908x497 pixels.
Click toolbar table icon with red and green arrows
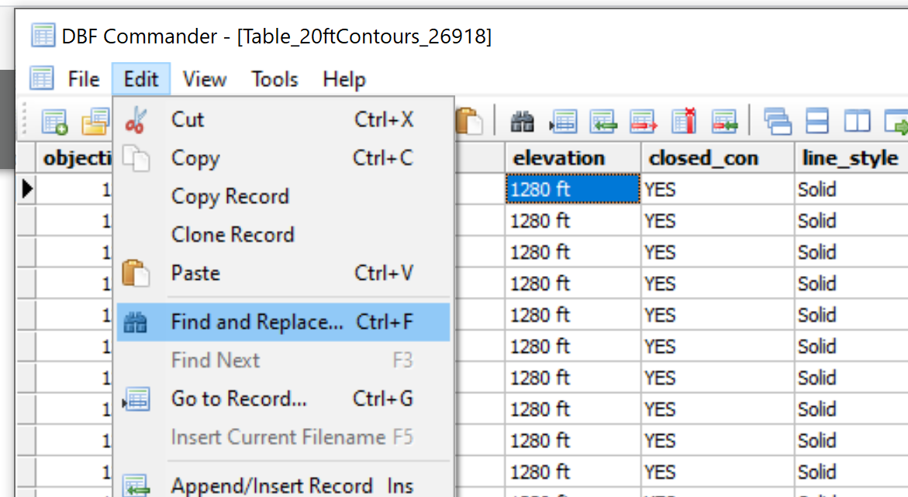[724, 123]
